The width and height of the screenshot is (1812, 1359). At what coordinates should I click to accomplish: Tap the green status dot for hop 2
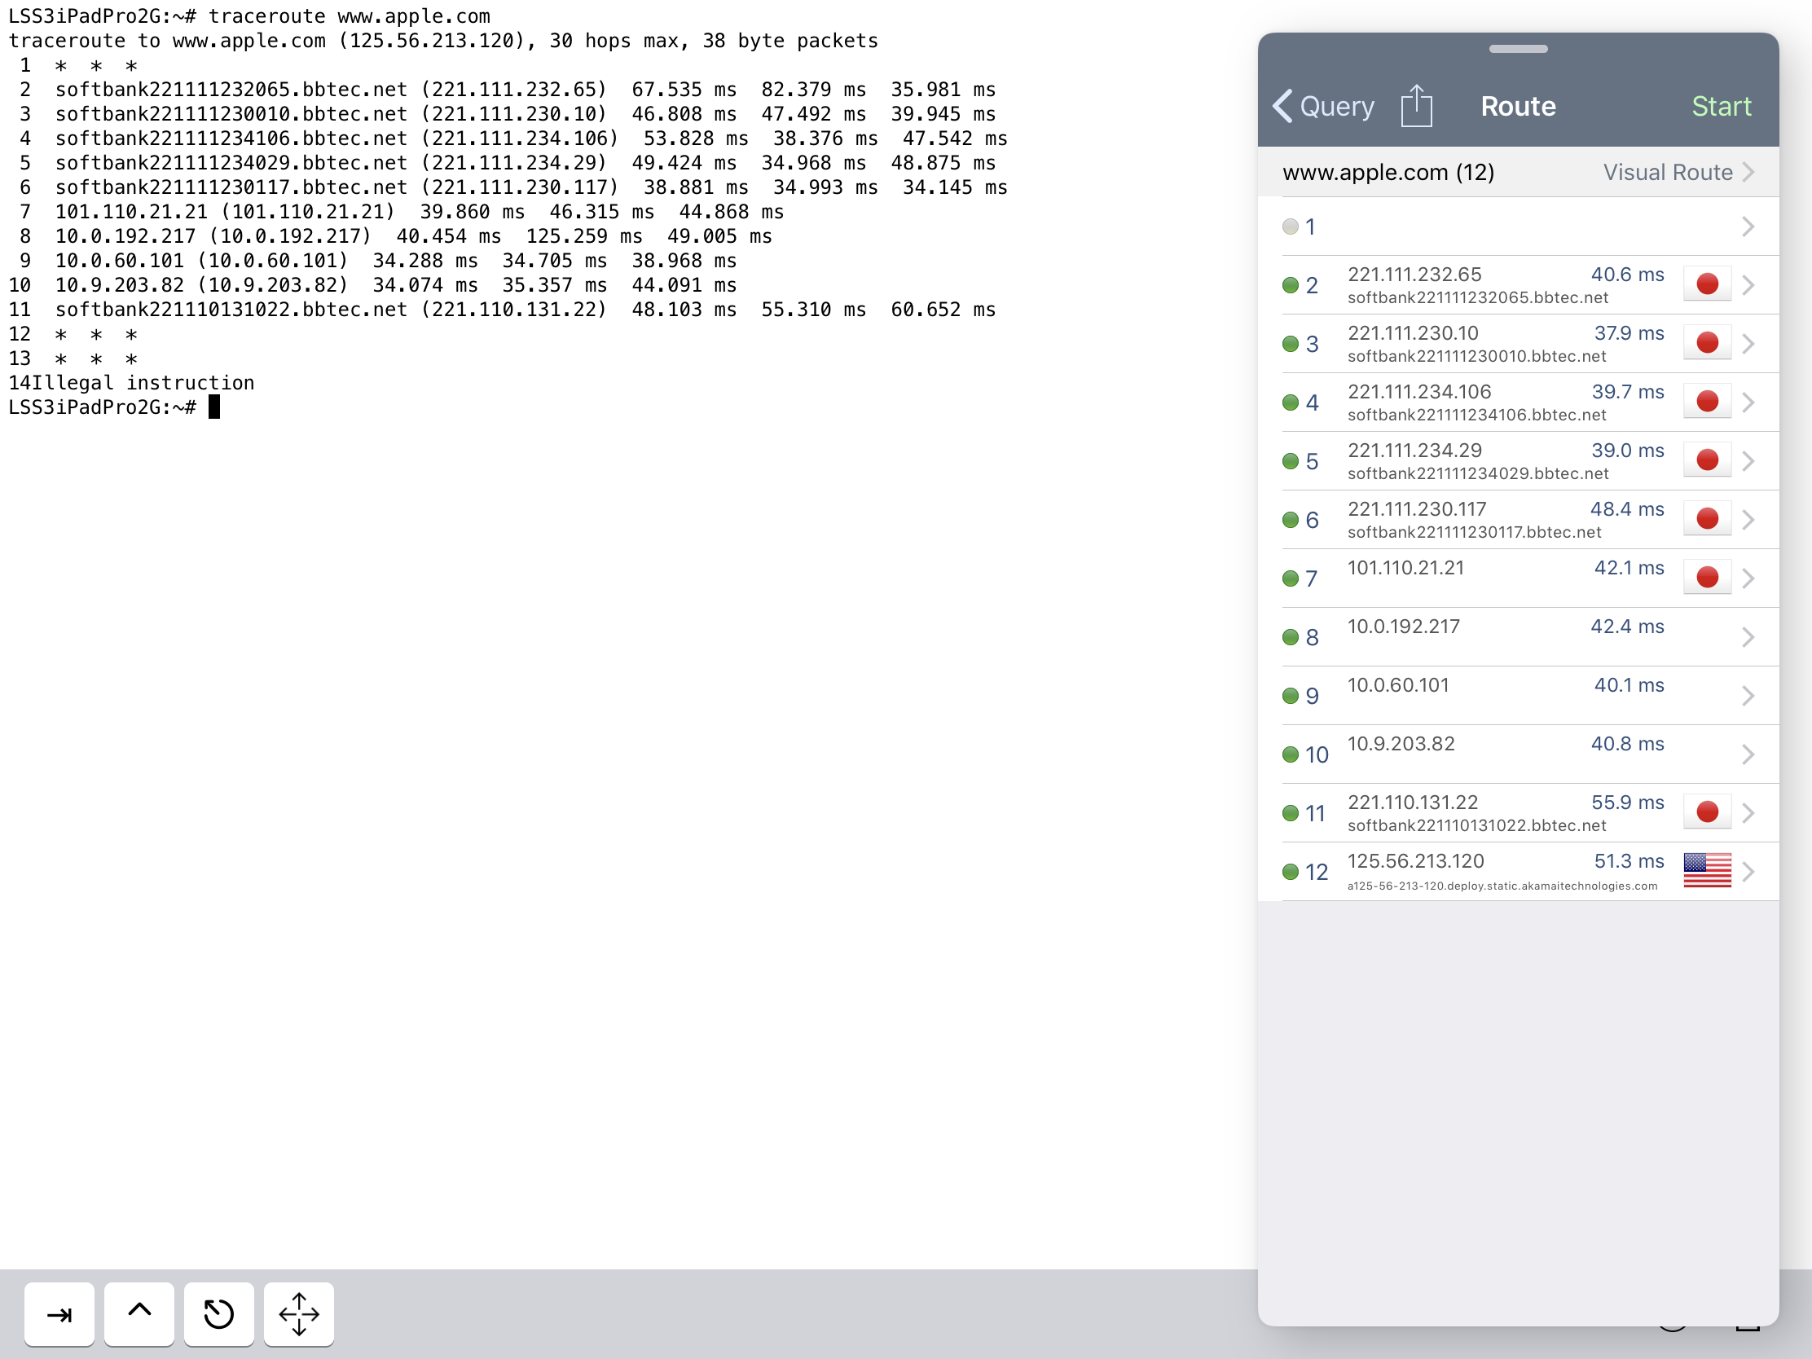tap(1291, 285)
